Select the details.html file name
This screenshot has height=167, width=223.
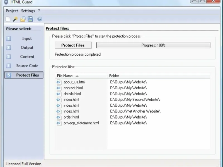(72, 94)
